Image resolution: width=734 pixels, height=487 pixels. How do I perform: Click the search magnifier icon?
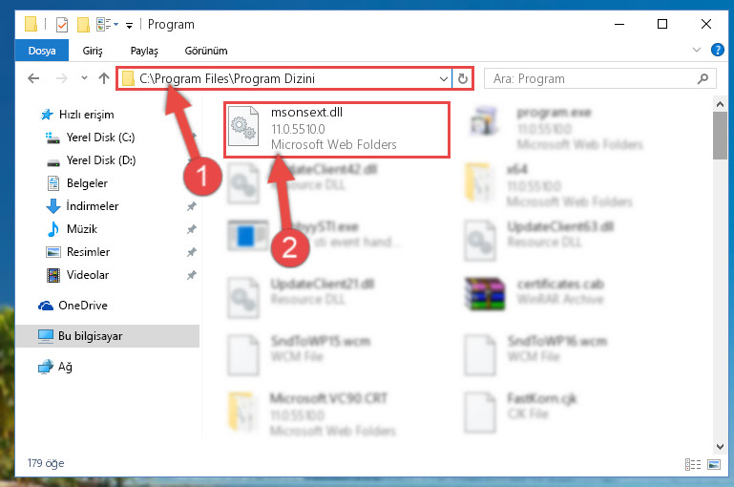(703, 78)
